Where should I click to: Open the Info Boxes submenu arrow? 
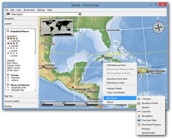click(135, 98)
